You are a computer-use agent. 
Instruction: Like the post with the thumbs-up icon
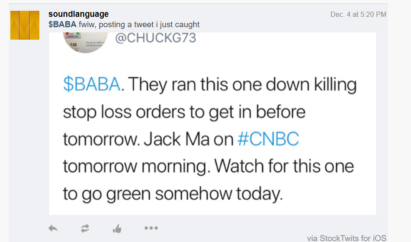click(117, 229)
